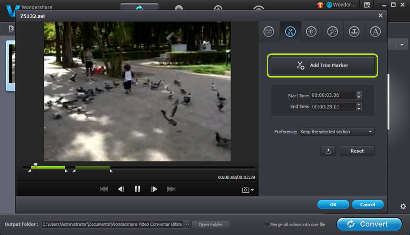Image resolution: width=410 pixels, height=235 pixels.
Task: Pause the video playback
Action: pos(137,189)
